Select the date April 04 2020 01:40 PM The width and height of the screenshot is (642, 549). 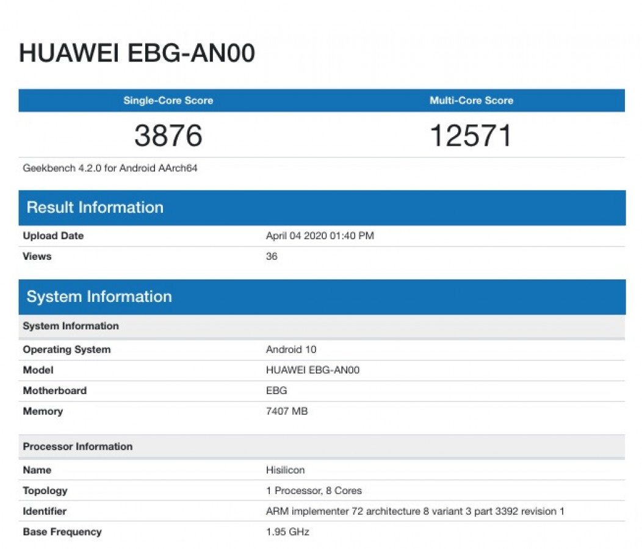pos(320,236)
